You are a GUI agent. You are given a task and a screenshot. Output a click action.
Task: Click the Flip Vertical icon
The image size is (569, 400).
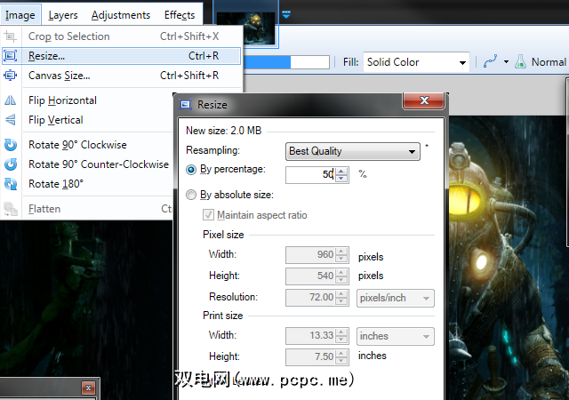10,120
